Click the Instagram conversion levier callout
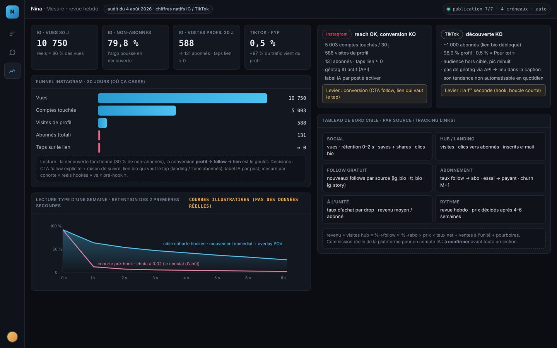 click(x=374, y=94)
